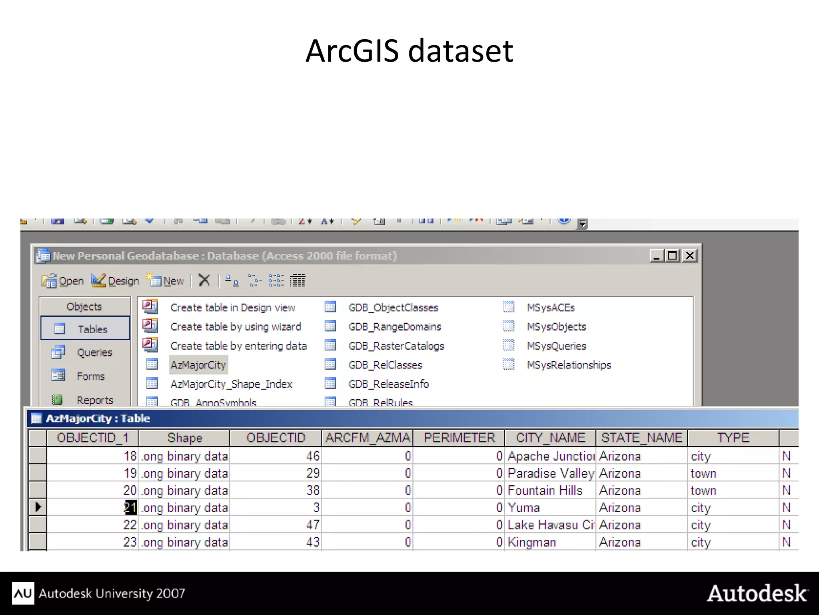Screen dimensions: 819x615
Task: Select the GDB_RangeDomains table
Action: tap(395, 327)
